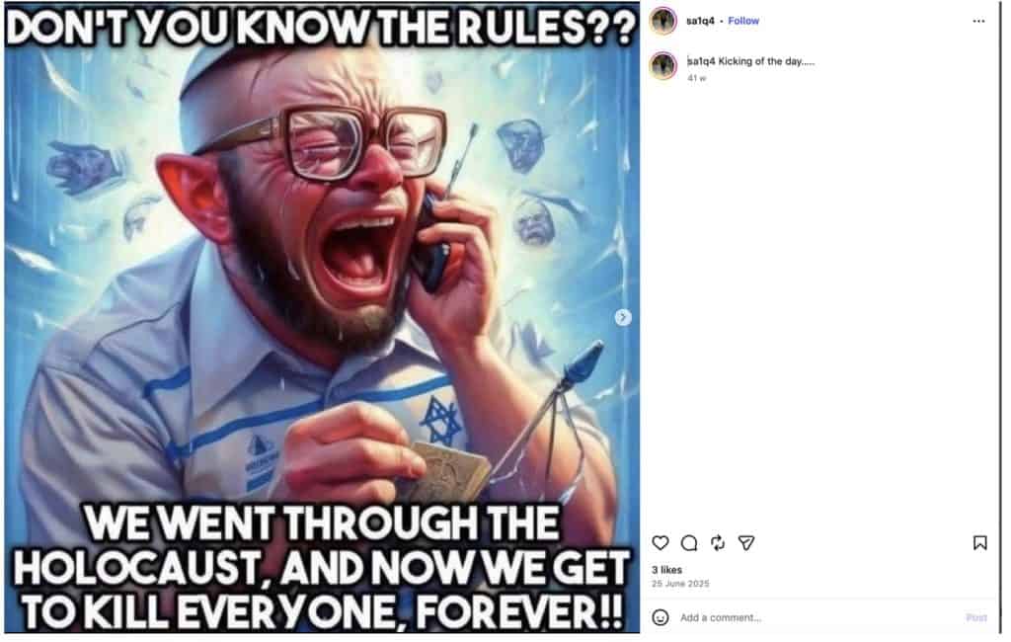Follow the sa1q4 account
The image size is (1011, 642).
(743, 21)
